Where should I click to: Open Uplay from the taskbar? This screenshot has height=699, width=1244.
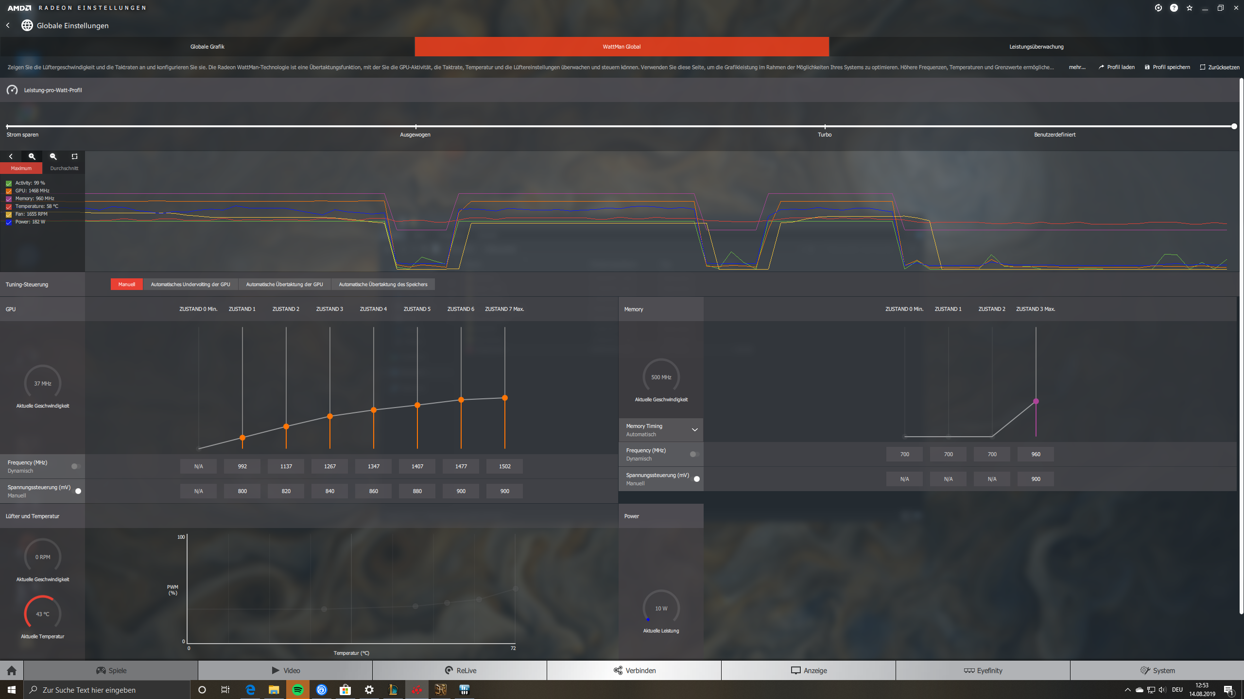pos(322,690)
